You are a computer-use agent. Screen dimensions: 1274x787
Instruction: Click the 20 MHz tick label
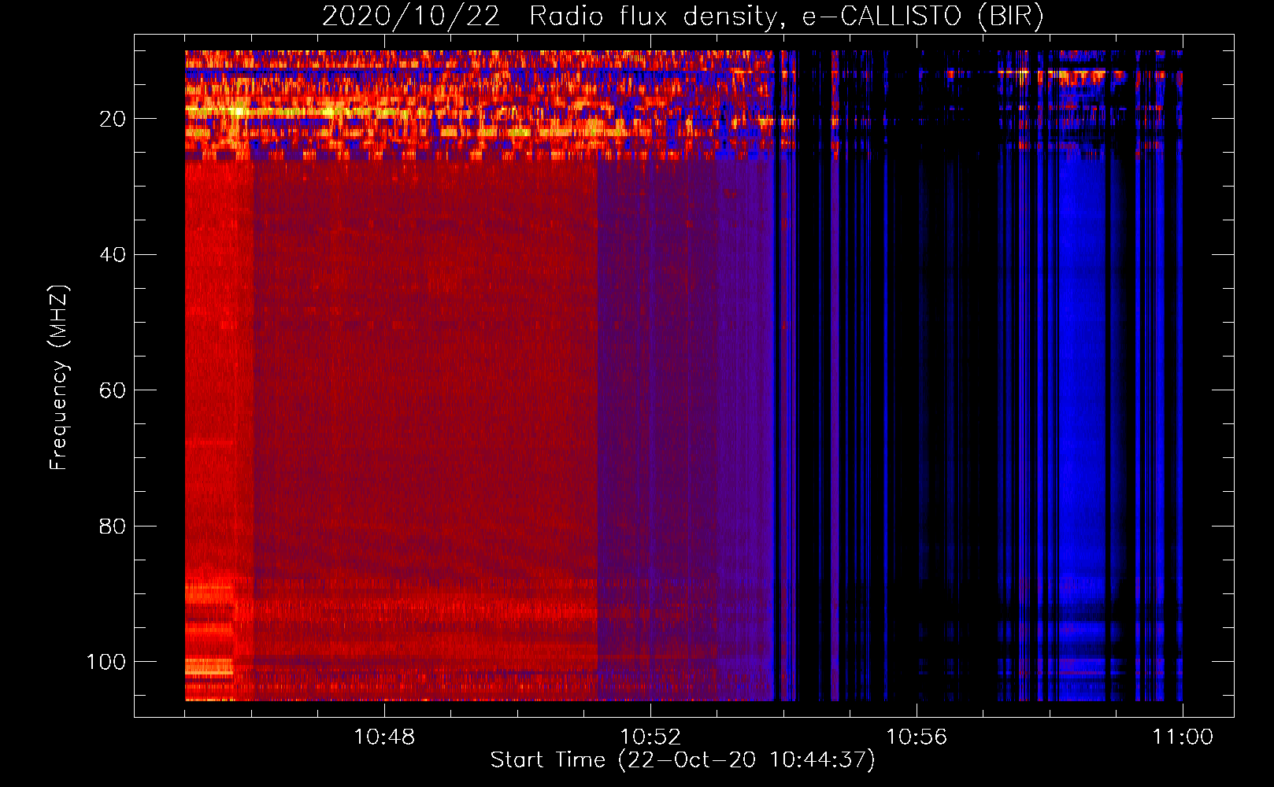(113, 119)
